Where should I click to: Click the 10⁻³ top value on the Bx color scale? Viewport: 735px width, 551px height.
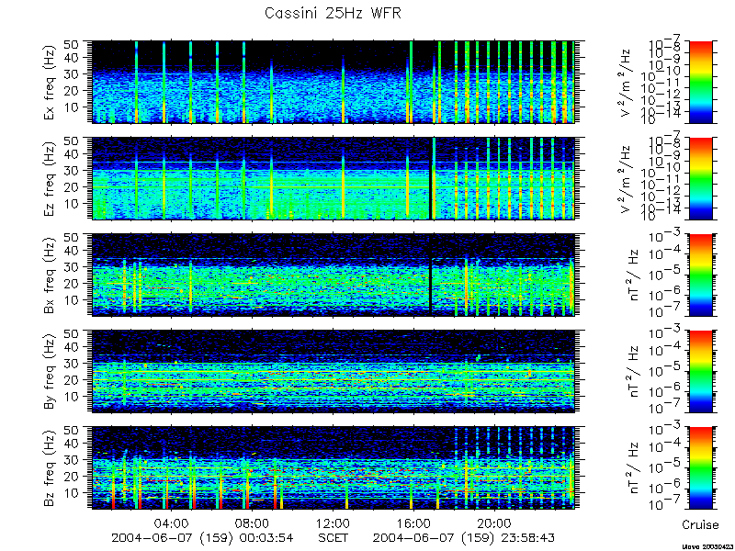pos(665,237)
